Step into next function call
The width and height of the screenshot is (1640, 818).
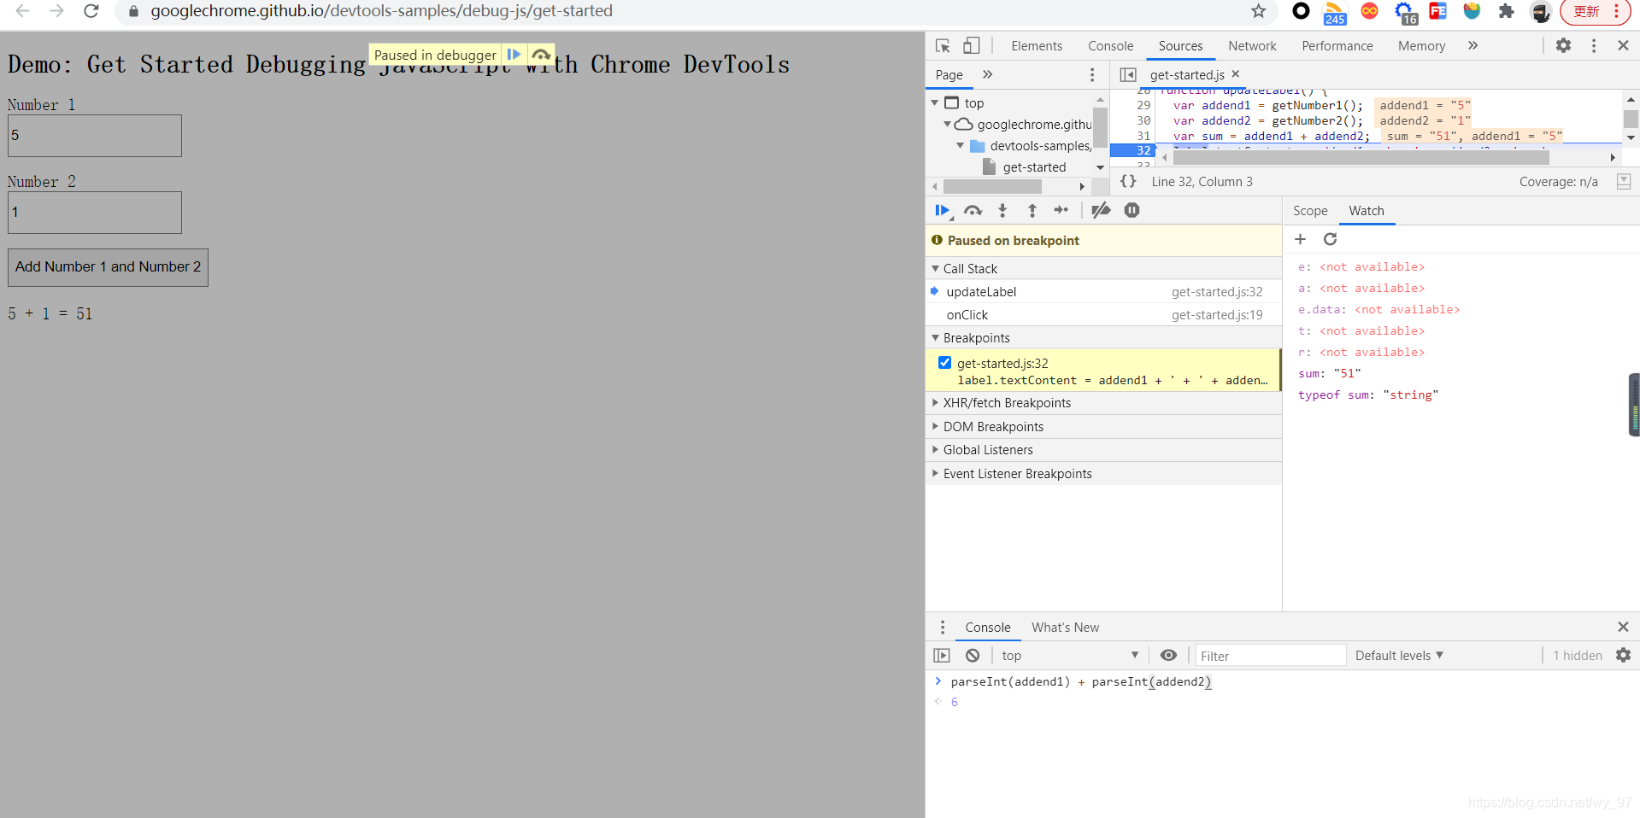tap(1002, 210)
